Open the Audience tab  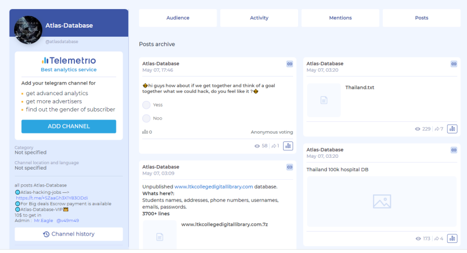click(178, 18)
